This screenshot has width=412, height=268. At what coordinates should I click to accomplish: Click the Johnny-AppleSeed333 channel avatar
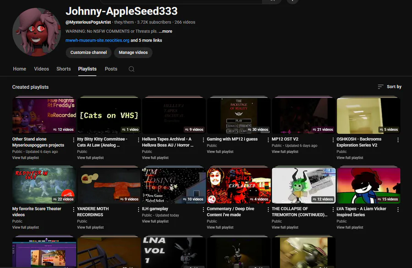[x=37, y=32]
